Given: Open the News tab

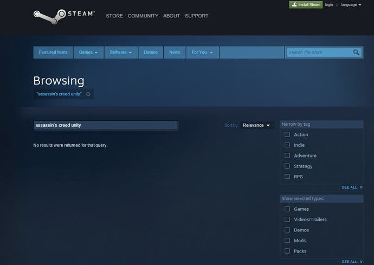Looking at the screenshot, I should click(x=175, y=52).
